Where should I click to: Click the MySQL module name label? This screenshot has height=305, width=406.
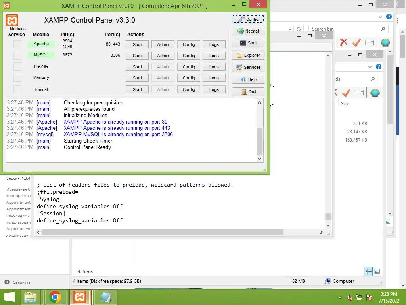[41, 55]
